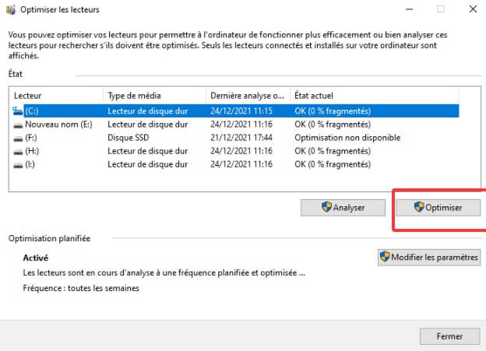The image size is (486, 351).
Task: Click the shield icon on Optimiser button
Action: coord(419,207)
